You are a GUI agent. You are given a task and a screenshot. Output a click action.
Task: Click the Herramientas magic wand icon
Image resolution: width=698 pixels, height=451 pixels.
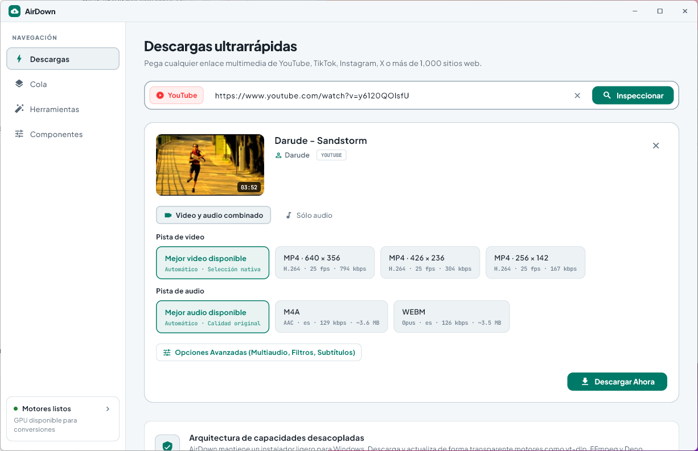point(19,109)
